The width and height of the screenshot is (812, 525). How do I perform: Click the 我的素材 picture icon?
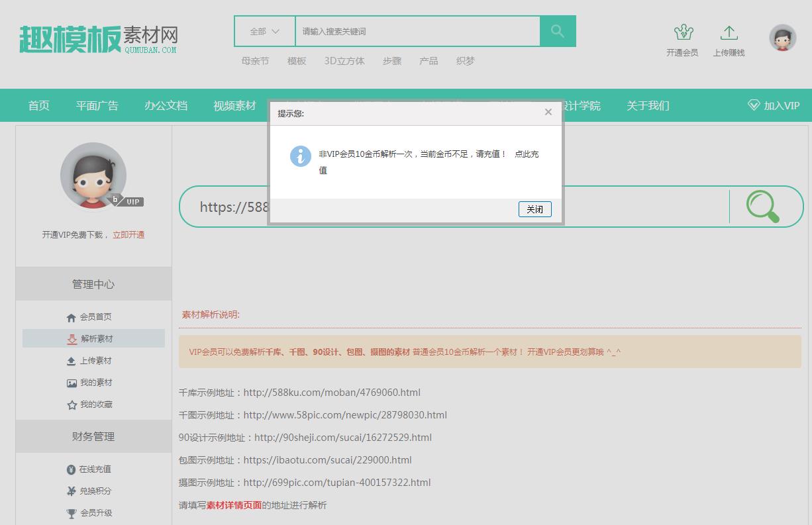(x=72, y=382)
